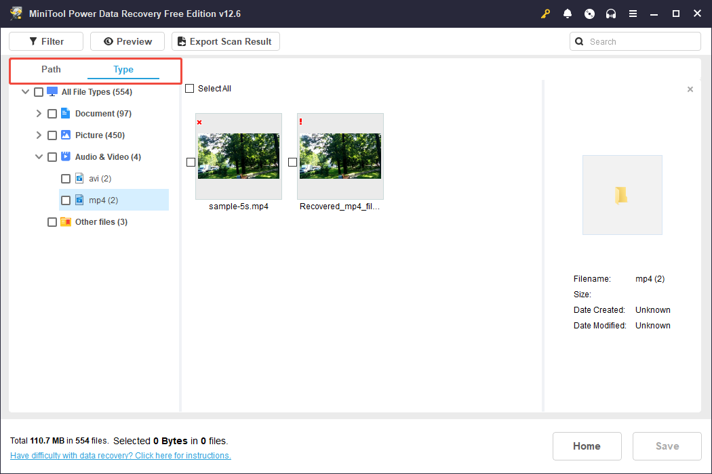Screen dimensions: 712x474
Task: Click the Date Created Unknown value
Action: pos(652,310)
